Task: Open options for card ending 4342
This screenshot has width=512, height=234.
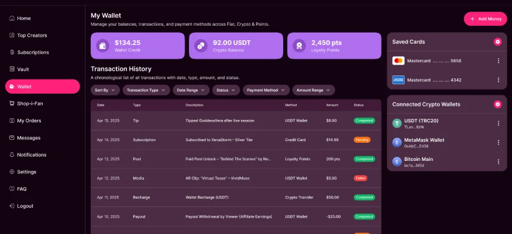Action: [499, 80]
